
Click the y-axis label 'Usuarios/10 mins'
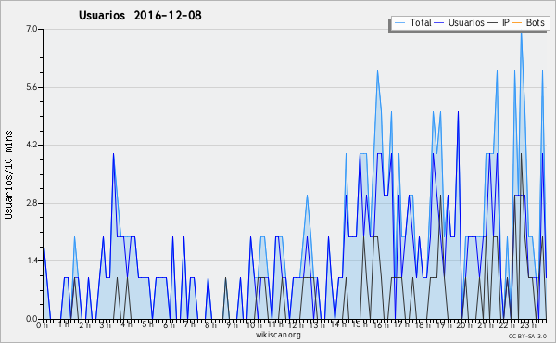coord(8,175)
